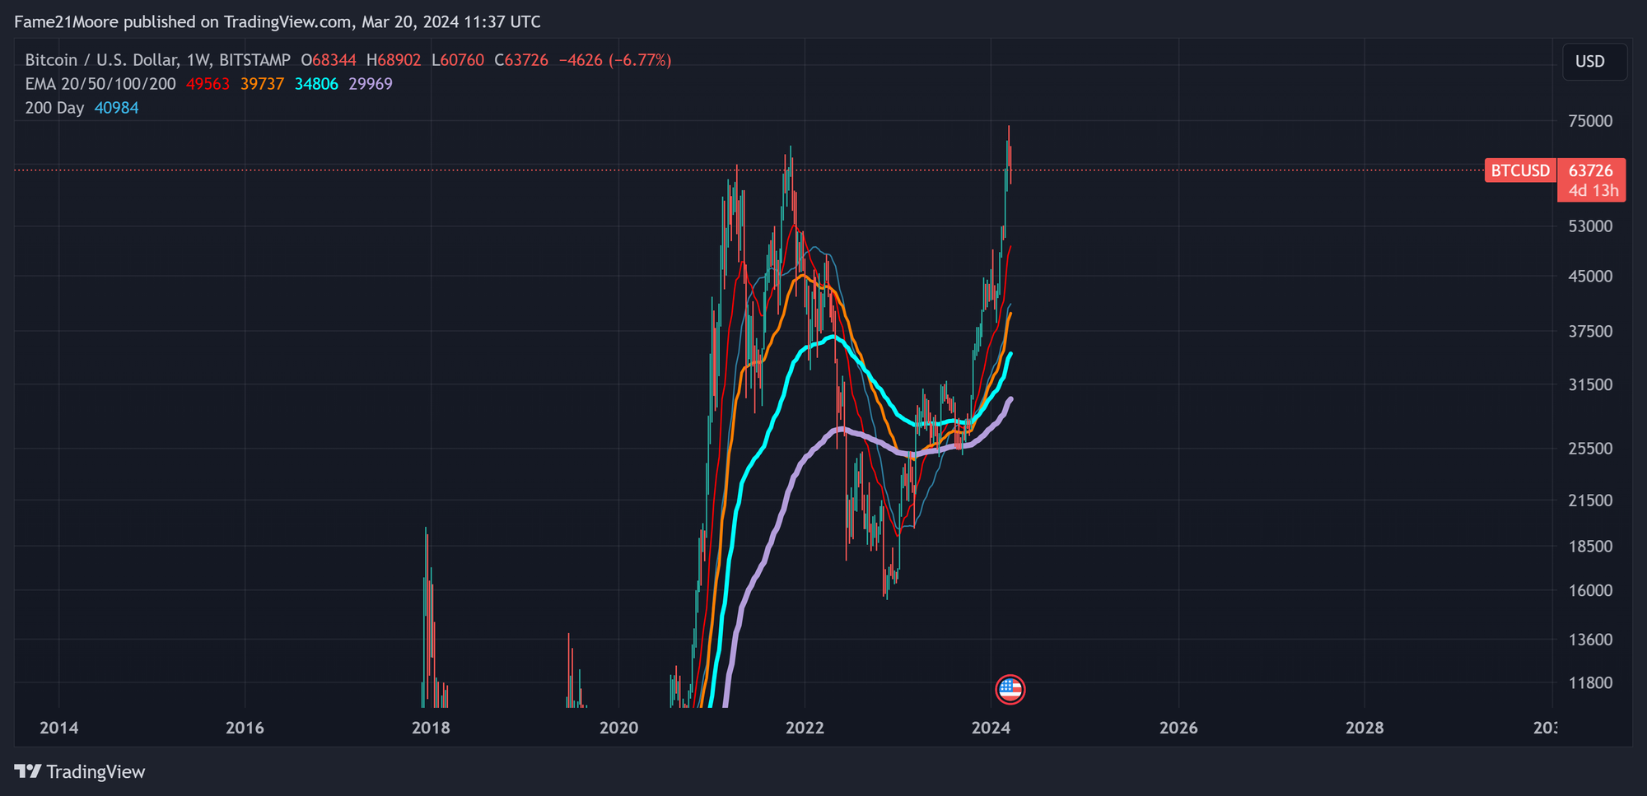
Task: Click the 53000 price axis label
Action: (x=1590, y=226)
